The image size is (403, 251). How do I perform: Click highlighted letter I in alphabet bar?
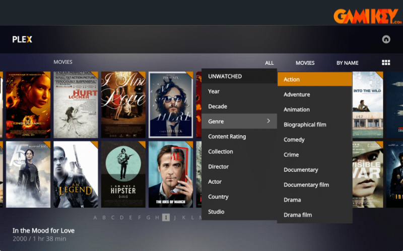coord(166,217)
